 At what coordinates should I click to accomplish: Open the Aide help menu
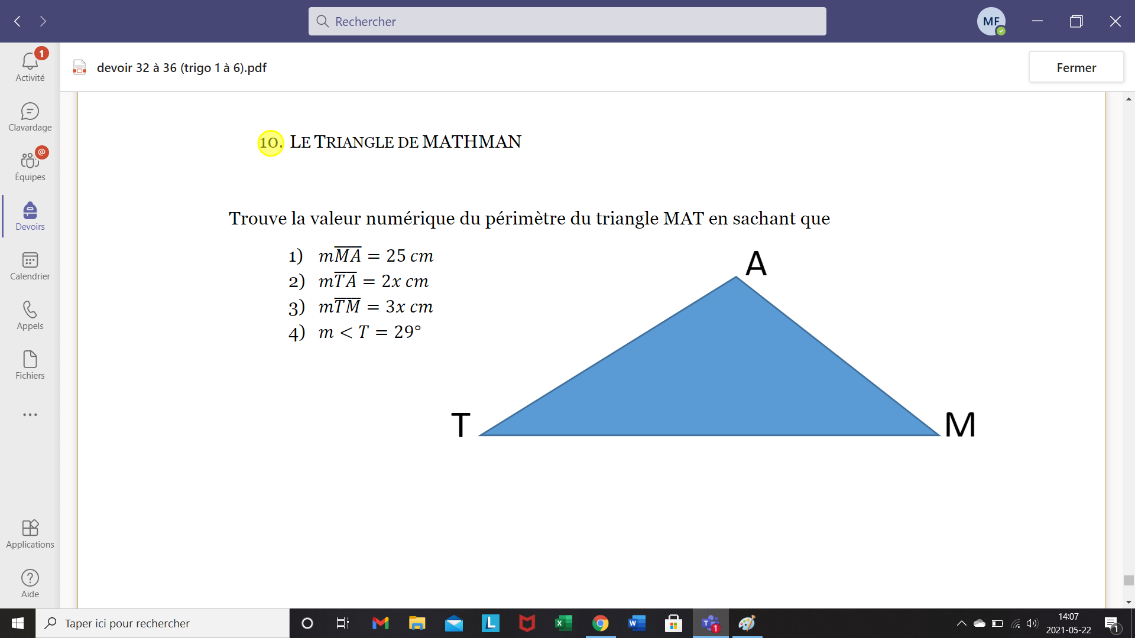coord(30,584)
